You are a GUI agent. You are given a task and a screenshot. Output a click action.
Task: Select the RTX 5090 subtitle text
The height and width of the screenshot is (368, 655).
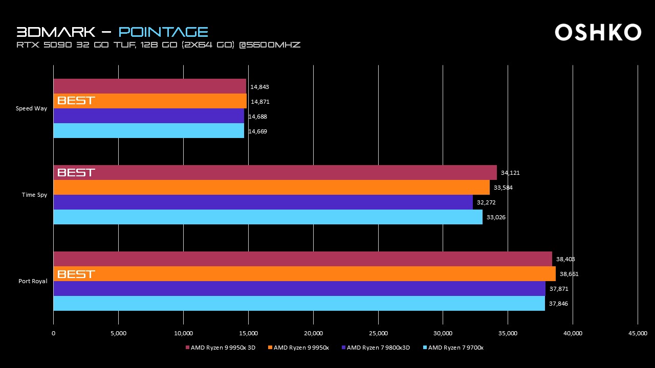click(158, 45)
